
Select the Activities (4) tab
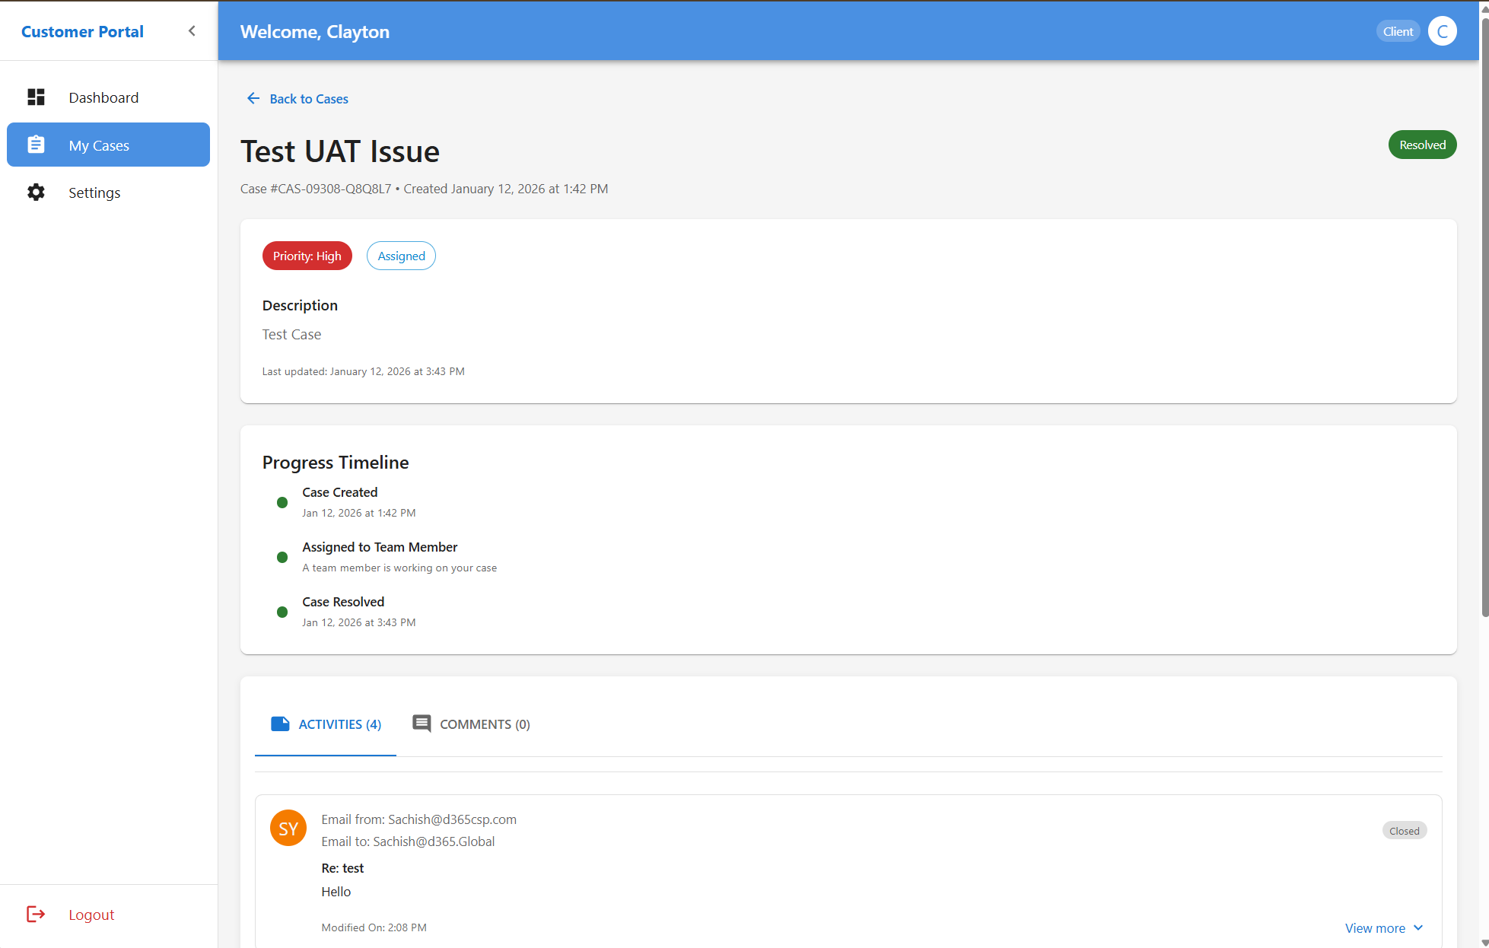pos(339,724)
